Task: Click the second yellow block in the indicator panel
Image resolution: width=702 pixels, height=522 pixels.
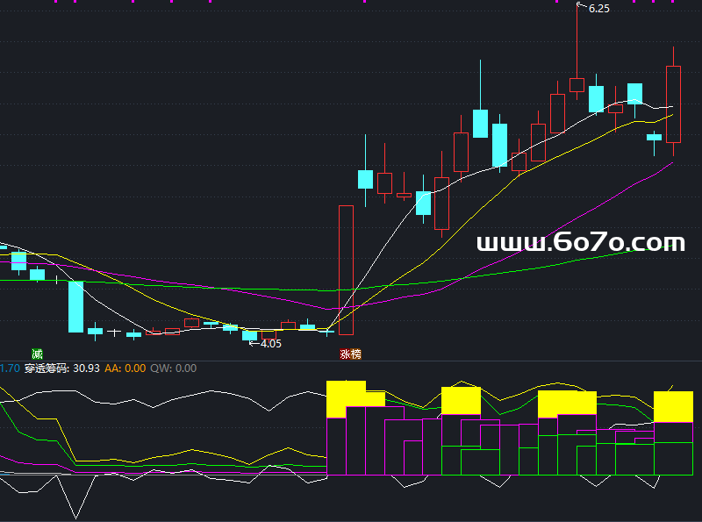Action: point(461,400)
